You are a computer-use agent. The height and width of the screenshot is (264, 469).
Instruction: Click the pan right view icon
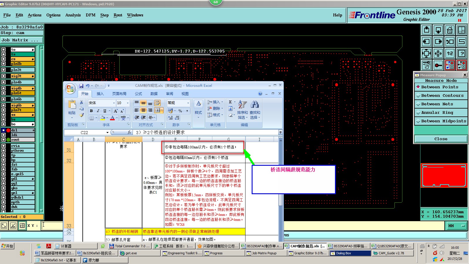tap(438, 42)
